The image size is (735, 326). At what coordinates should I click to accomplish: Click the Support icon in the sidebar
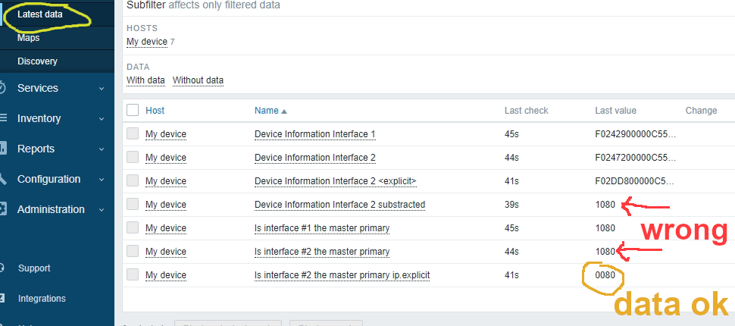coord(3,268)
